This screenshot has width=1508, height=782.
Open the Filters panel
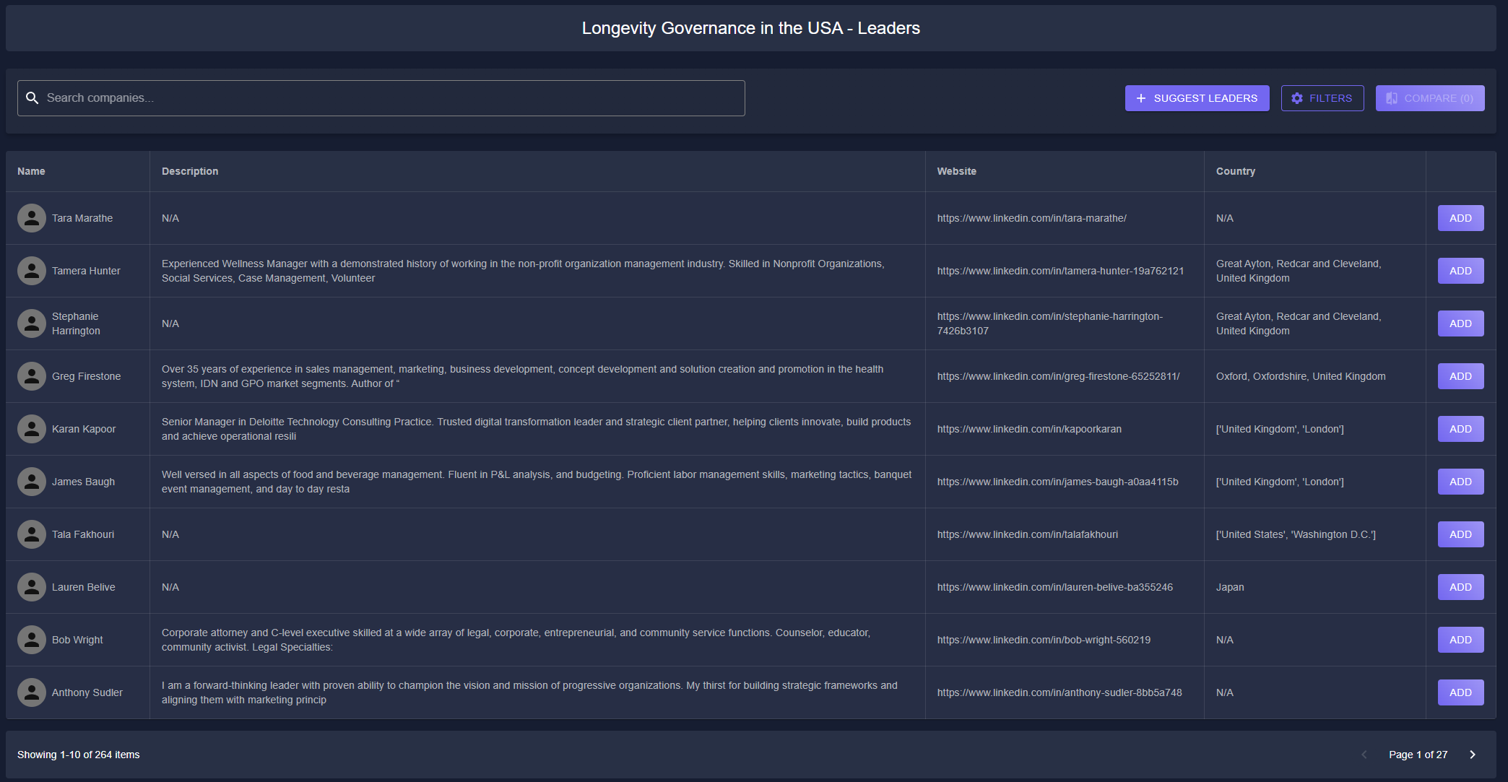[1322, 98]
